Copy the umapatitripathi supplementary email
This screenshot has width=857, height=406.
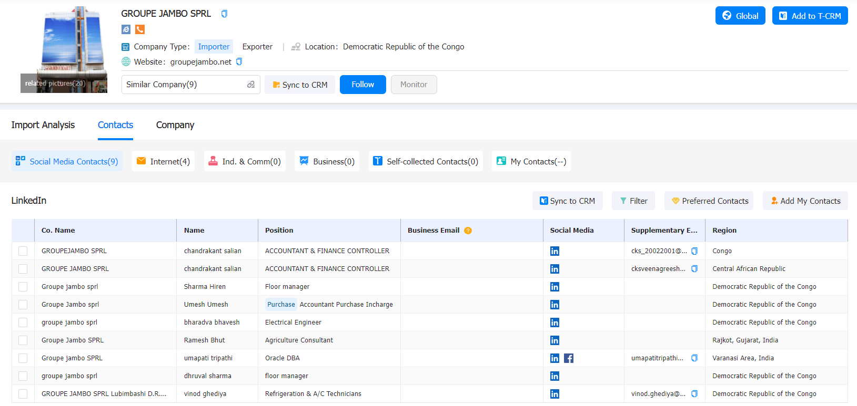[694, 358]
